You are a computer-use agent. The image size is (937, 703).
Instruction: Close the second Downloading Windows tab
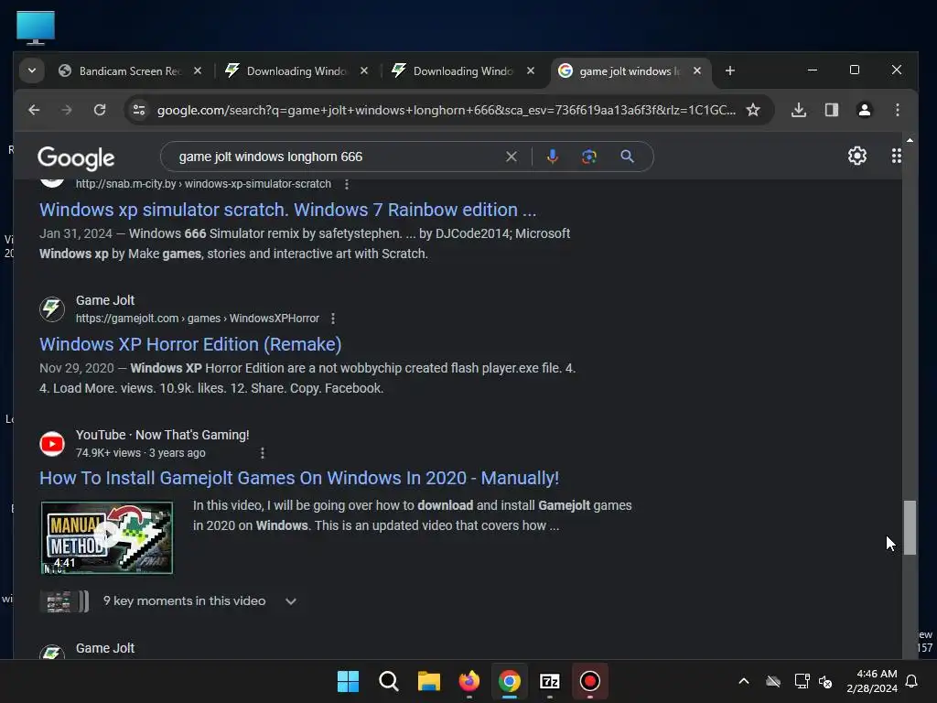tap(531, 70)
